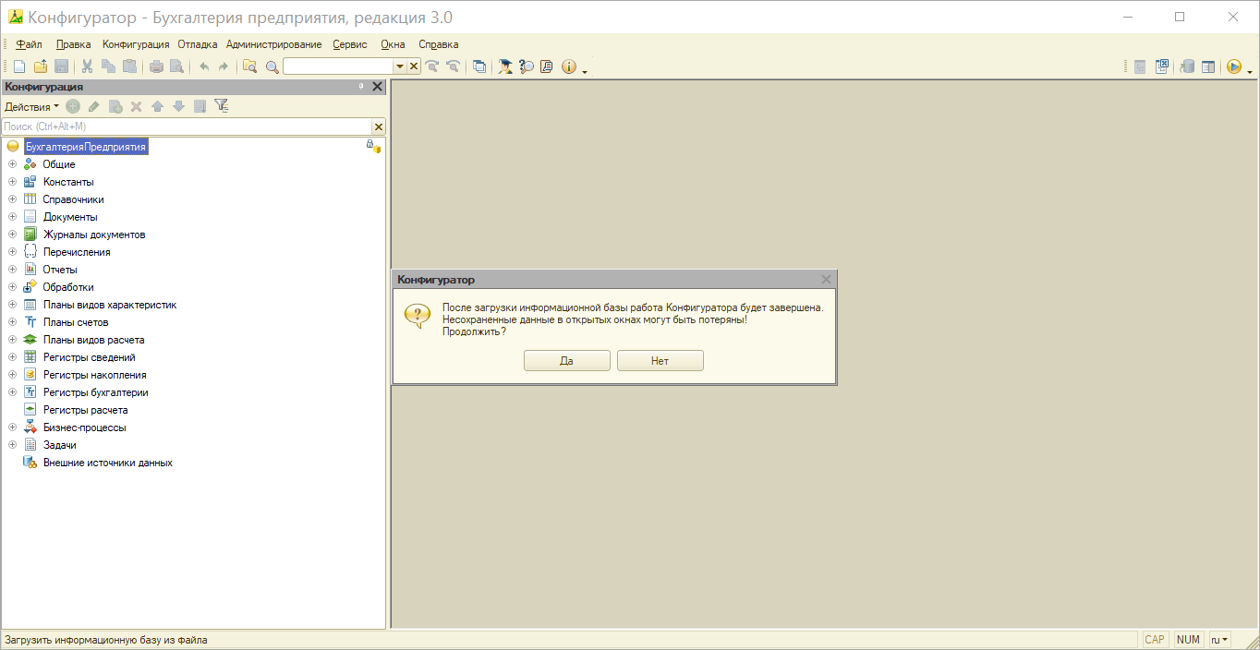Click the Undo arrow toolbar icon
Image resolution: width=1260 pixels, height=650 pixels.
(x=203, y=66)
